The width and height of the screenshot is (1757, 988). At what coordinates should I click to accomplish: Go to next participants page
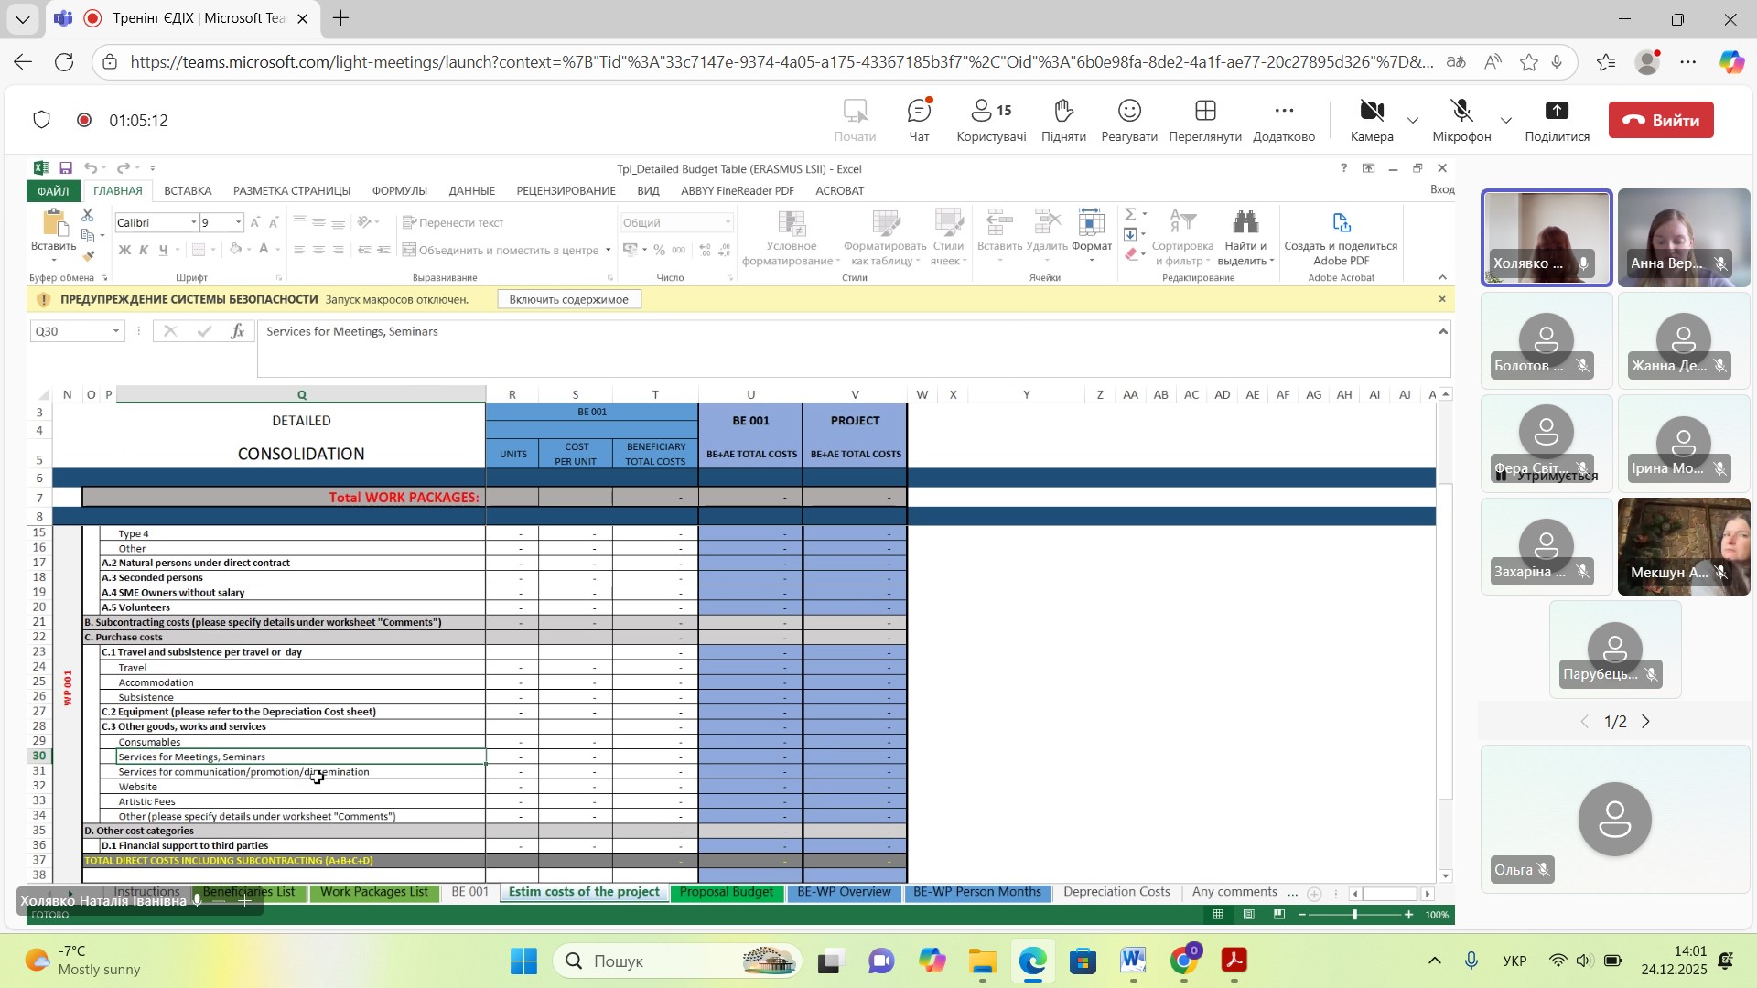1646,722
